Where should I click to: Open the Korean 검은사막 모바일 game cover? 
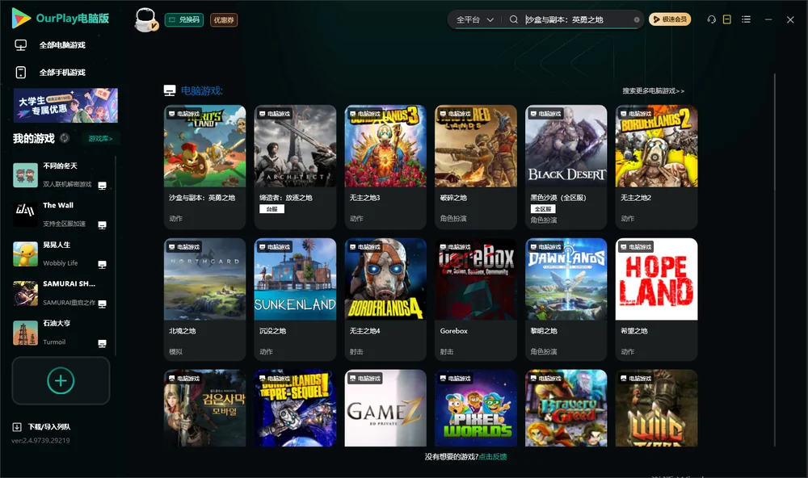(x=204, y=408)
